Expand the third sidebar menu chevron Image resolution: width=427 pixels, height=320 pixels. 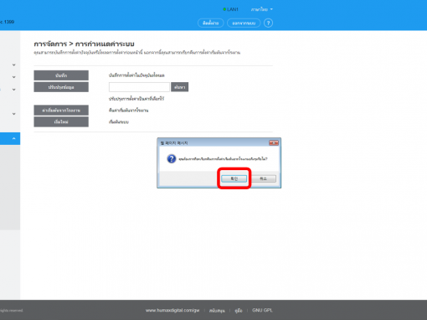tap(14, 90)
